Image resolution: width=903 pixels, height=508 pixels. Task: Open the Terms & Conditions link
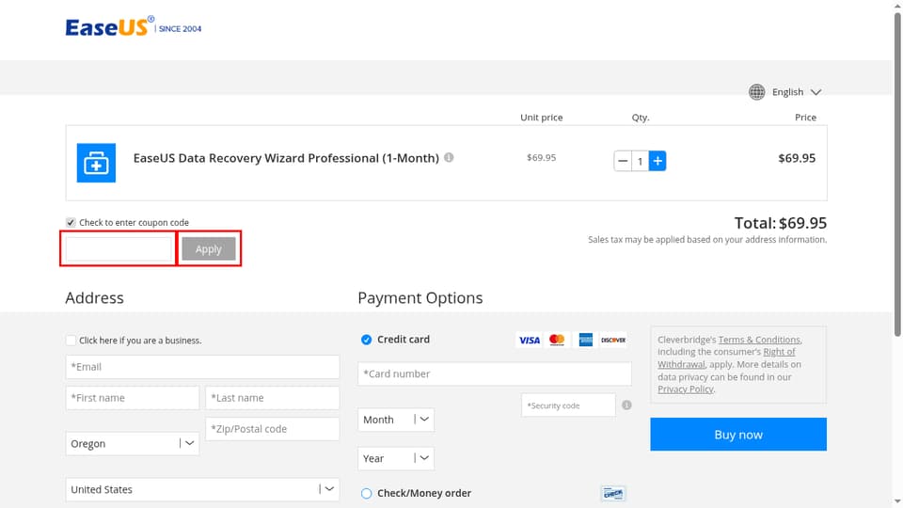(759, 340)
